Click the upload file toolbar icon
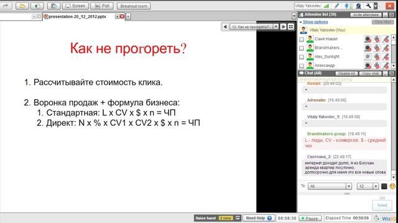This screenshot has width=398, height=223. point(37,6)
